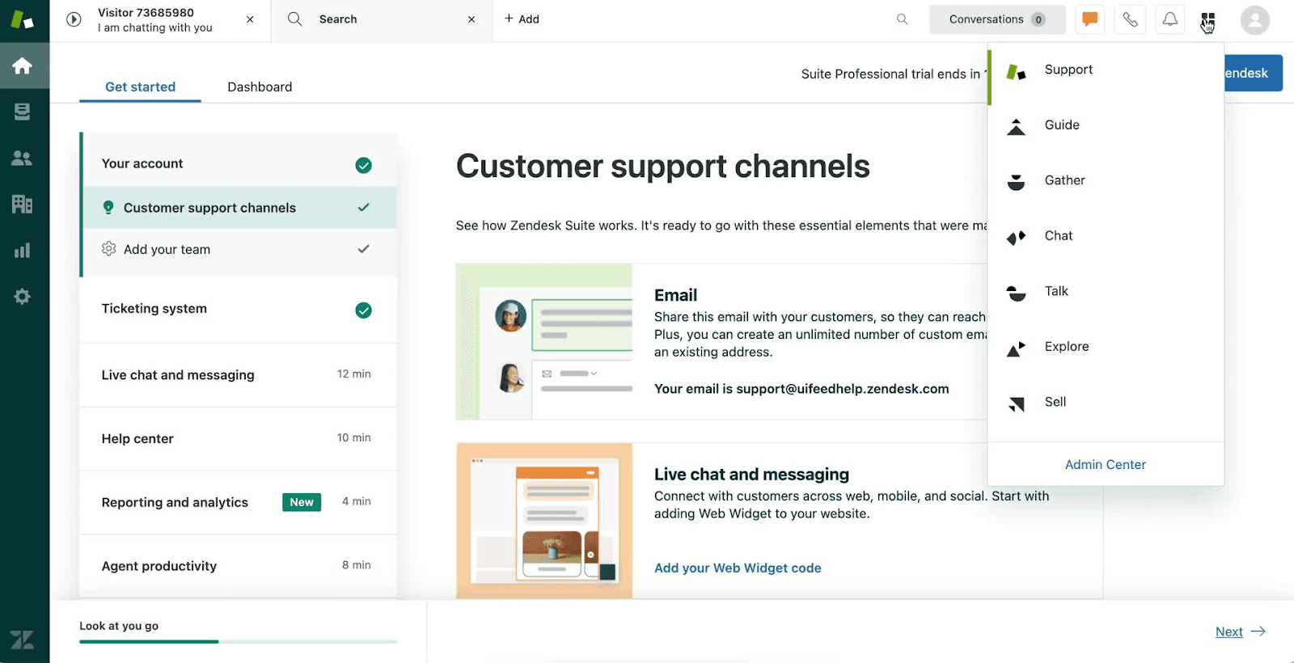The image size is (1294, 663).
Task: Switch to the Dashboard tab
Action: [260, 87]
